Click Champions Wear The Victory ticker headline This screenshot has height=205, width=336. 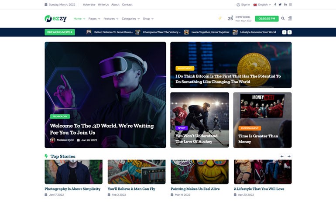[161, 32]
